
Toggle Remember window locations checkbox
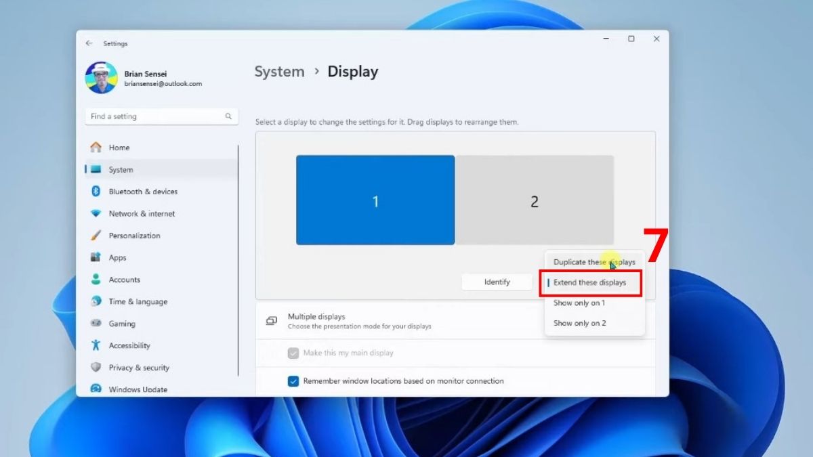(293, 381)
